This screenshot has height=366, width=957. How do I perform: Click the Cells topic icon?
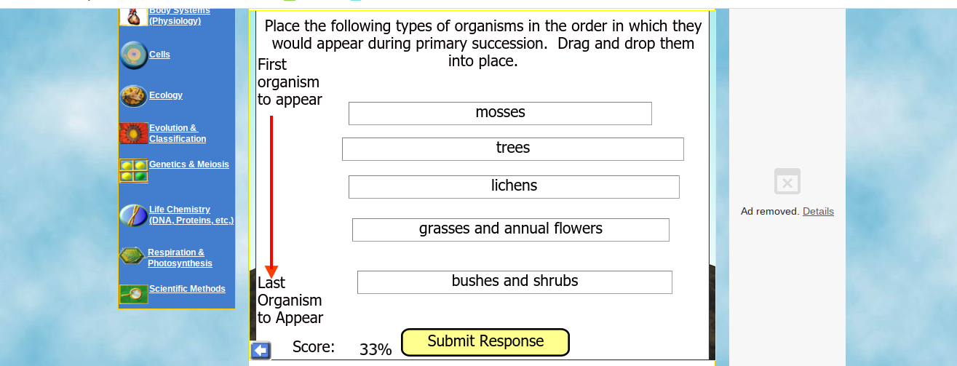coord(134,55)
